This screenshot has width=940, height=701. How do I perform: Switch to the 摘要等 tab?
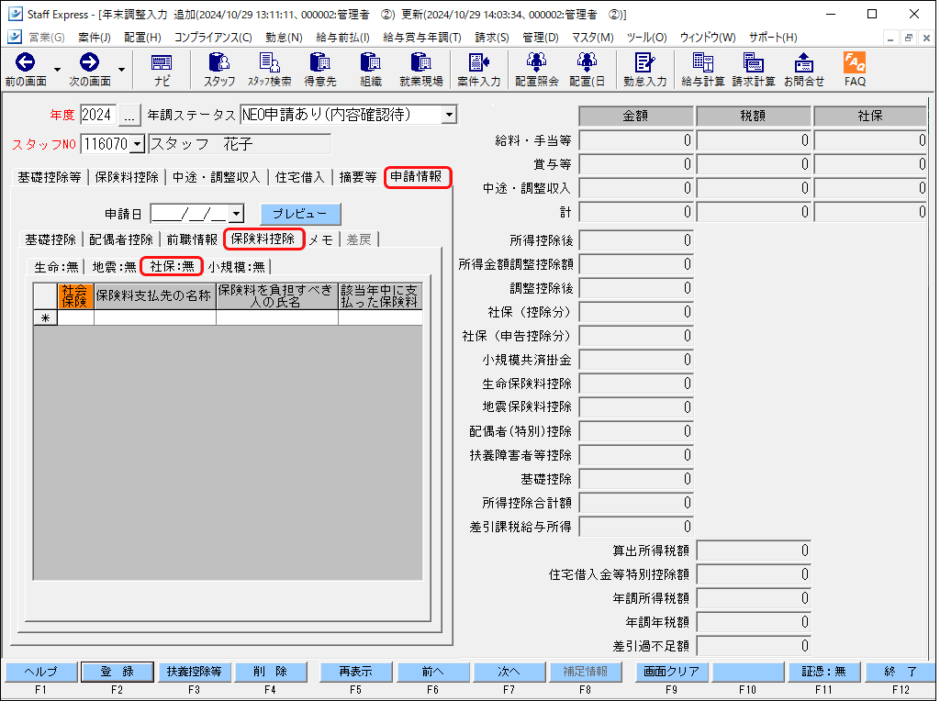click(x=358, y=177)
